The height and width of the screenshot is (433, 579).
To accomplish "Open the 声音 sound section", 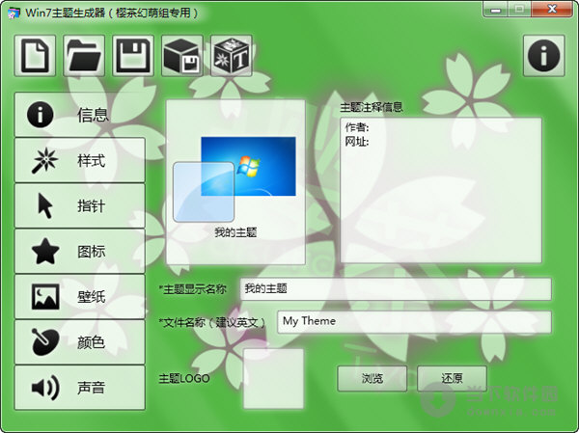I will 80,388.
